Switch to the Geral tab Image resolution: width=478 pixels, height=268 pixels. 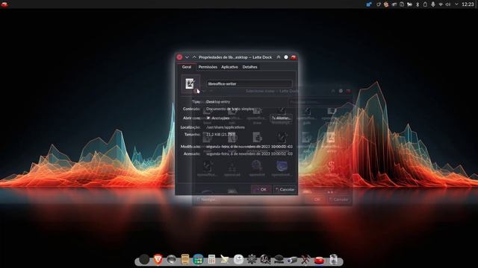pos(187,67)
